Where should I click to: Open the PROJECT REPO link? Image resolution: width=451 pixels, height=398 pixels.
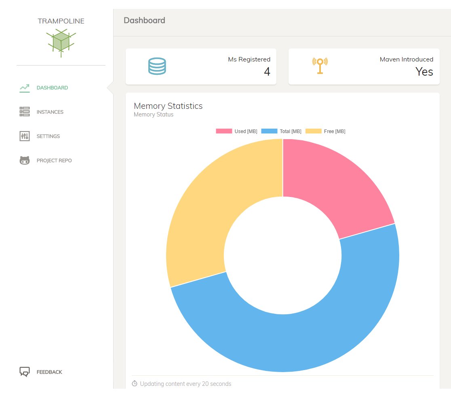(54, 161)
